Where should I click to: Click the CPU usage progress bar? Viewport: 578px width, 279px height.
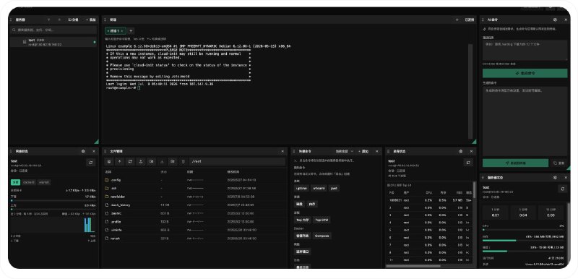click(x=522, y=230)
